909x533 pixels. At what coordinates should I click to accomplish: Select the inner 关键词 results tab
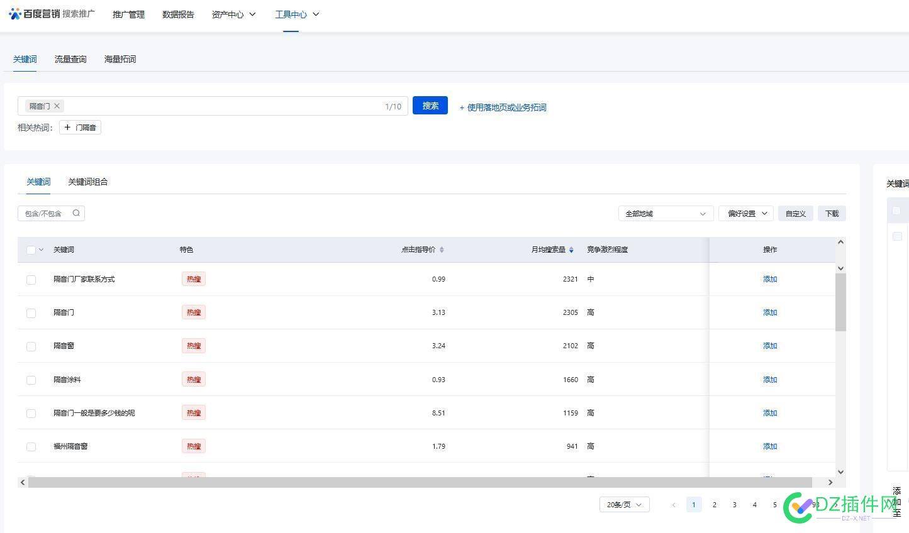tap(38, 182)
